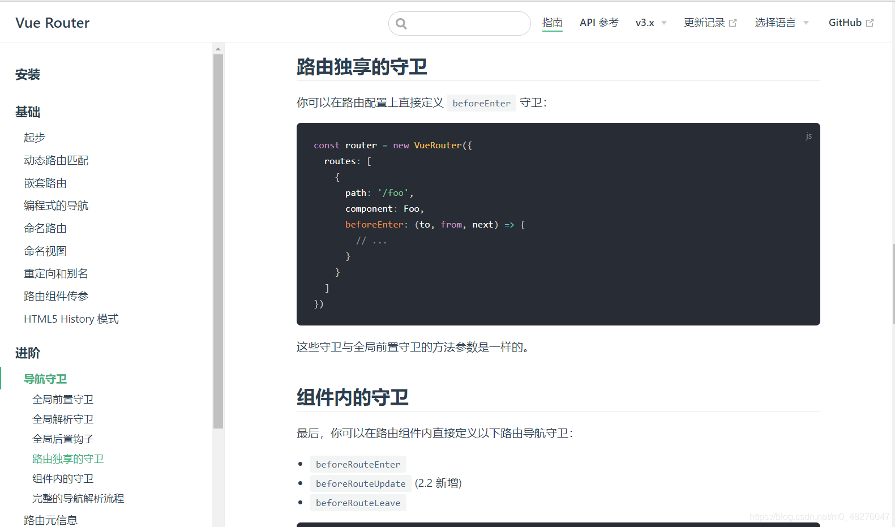Open 命名视图 sidebar link
895x527 pixels.
click(x=45, y=251)
